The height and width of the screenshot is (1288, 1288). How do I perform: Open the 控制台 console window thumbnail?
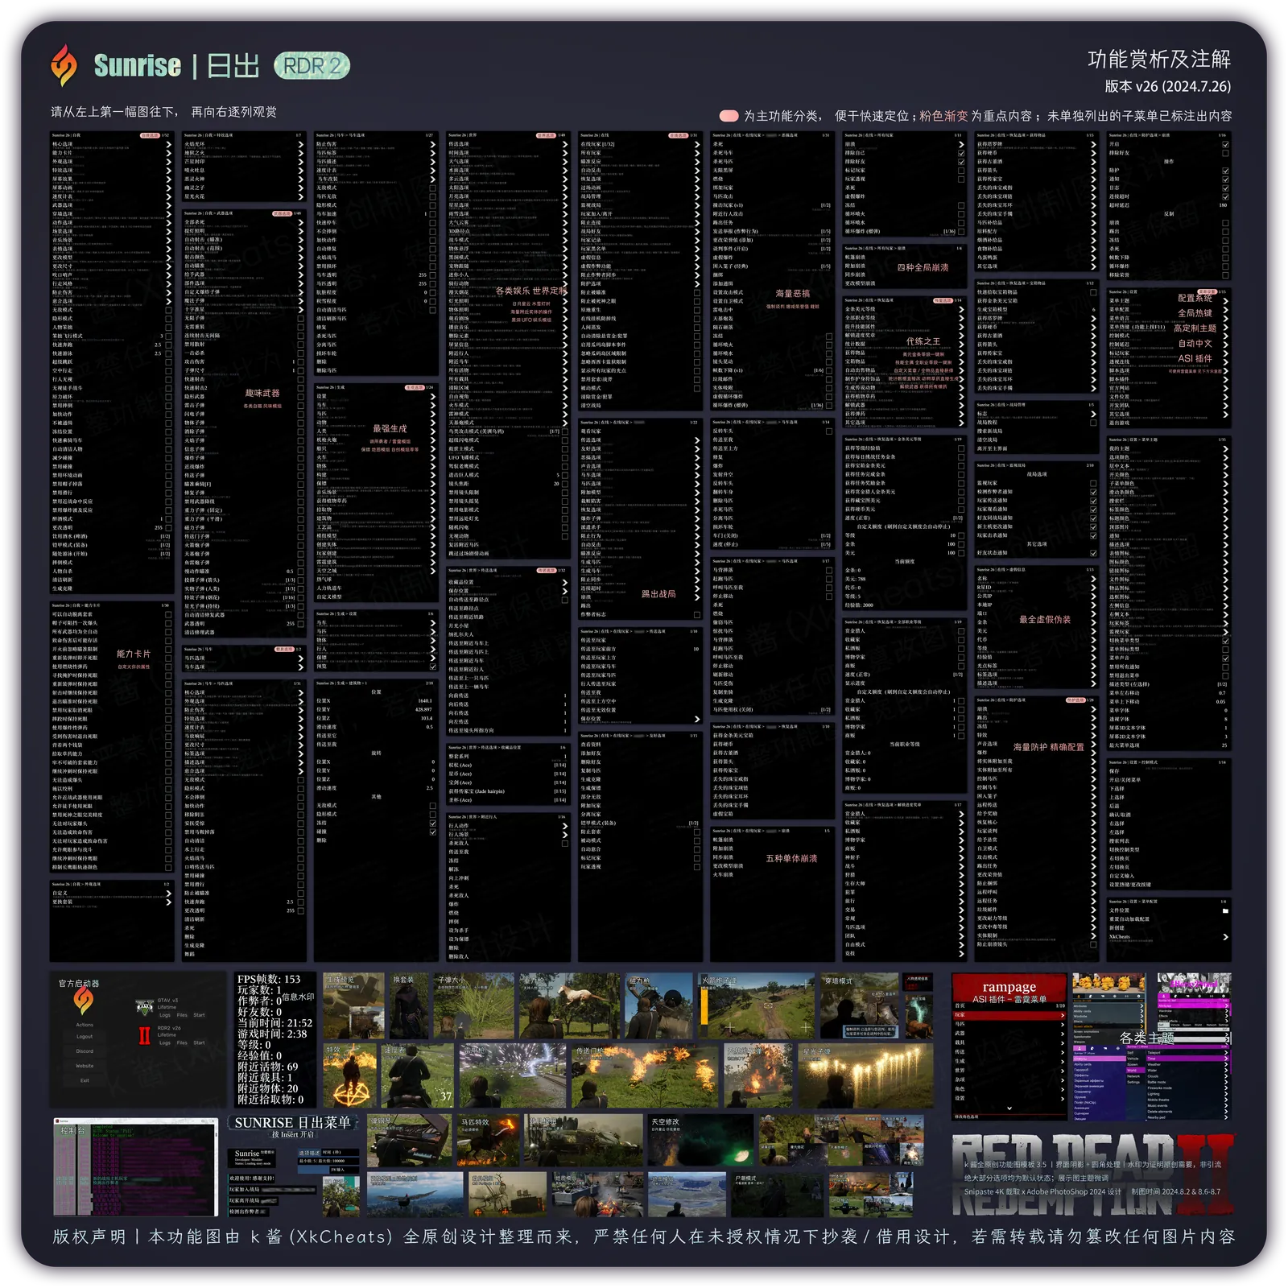point(135,1166)
